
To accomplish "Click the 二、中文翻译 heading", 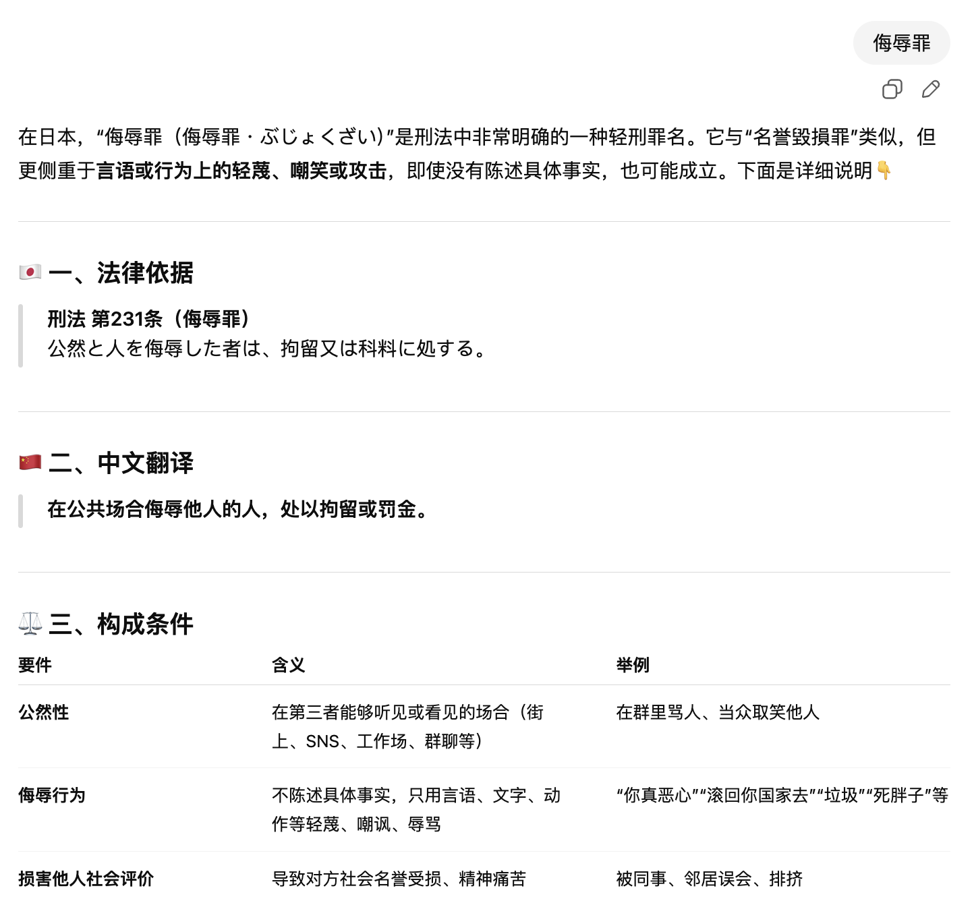I will click(121, 463).
